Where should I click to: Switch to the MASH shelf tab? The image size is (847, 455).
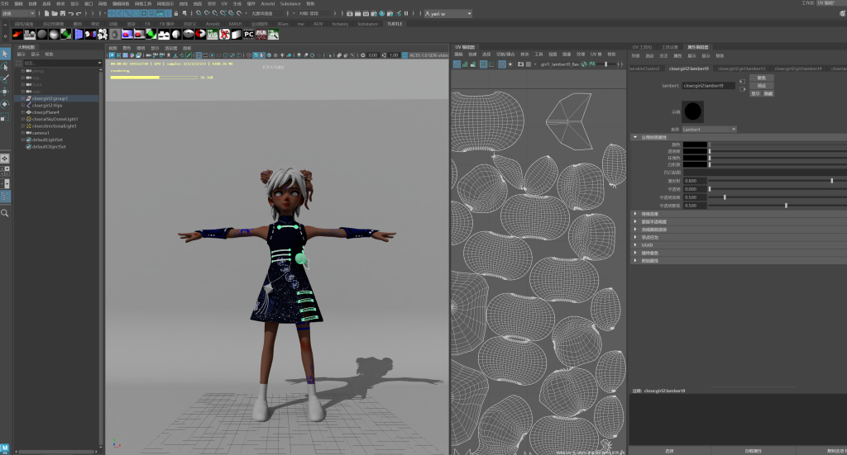pos(235,24)
